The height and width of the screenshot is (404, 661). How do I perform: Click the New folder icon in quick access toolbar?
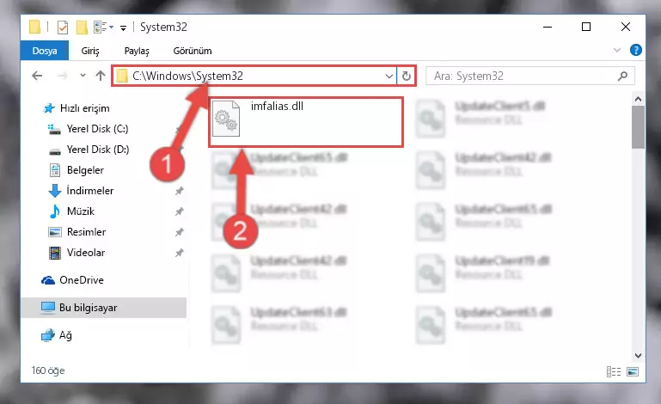[x=82, y=28]
